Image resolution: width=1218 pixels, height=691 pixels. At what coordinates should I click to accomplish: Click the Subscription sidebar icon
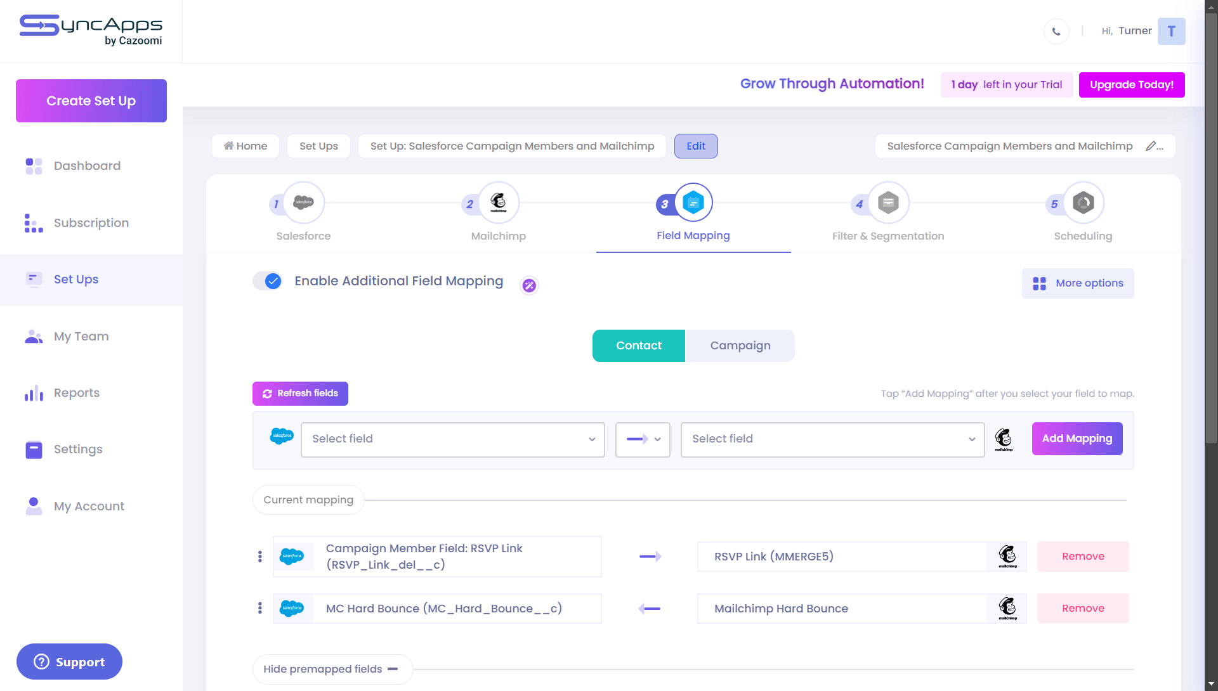click(34, 223)
